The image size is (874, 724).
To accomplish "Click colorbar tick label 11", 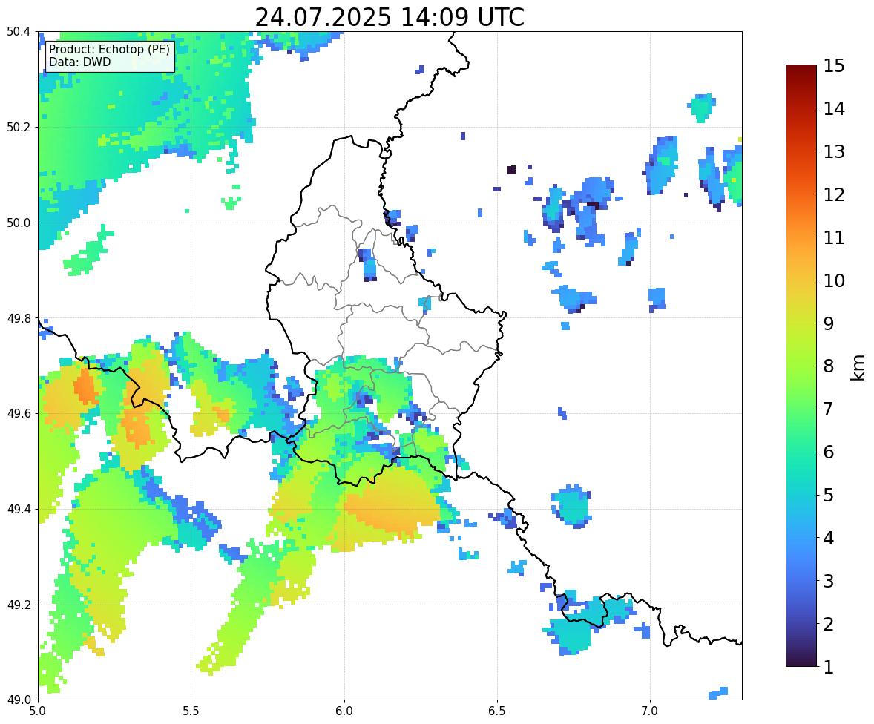I will coord(834,237).
